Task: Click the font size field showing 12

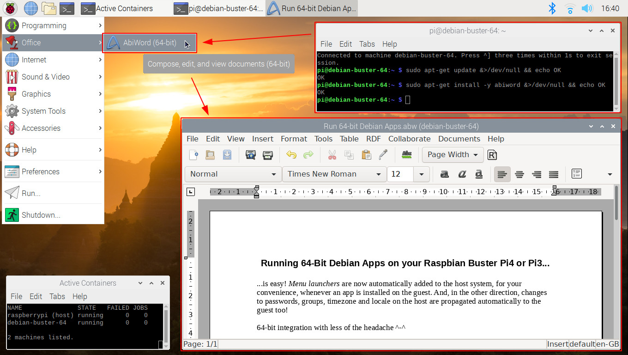Action: click(400, 174)
